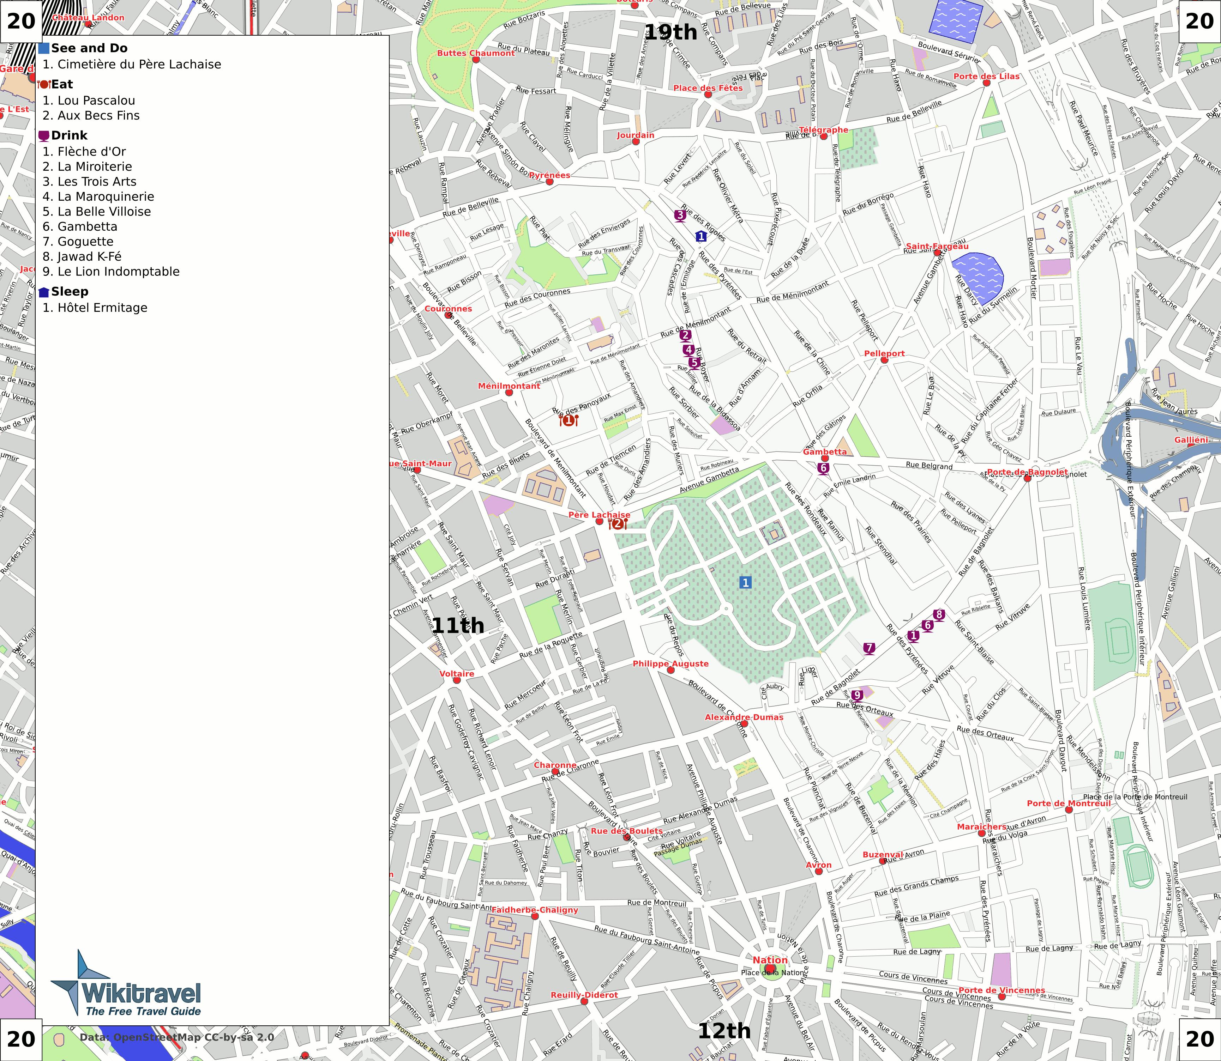Select the dark blue Hôtel Ermitage sleep marker
The image size is (1221, 1061).
point(701,236)
